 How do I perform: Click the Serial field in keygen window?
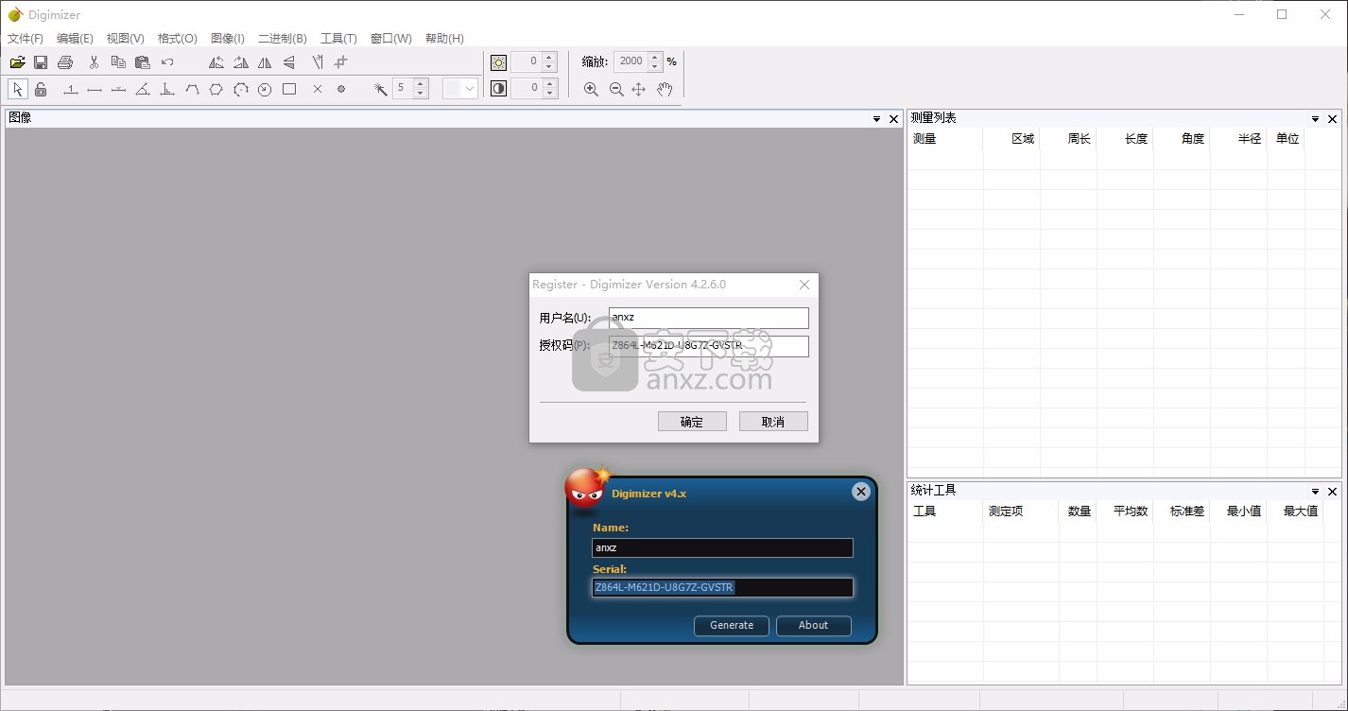723,587
